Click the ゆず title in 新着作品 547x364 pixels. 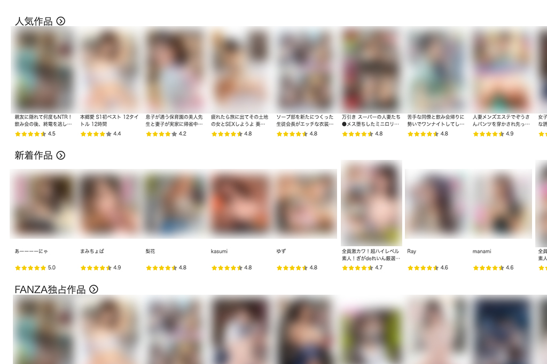pyautogui.click(x=281, y=251)
